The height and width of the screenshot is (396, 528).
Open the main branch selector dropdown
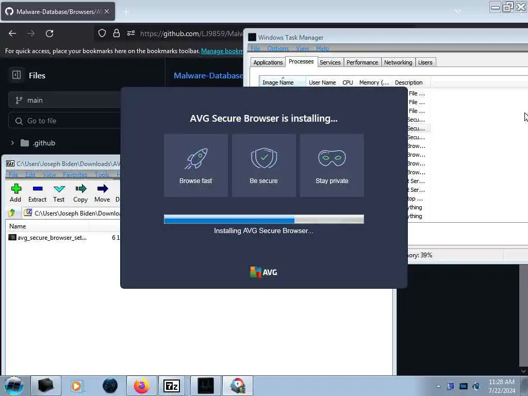[x=64, y=101]
